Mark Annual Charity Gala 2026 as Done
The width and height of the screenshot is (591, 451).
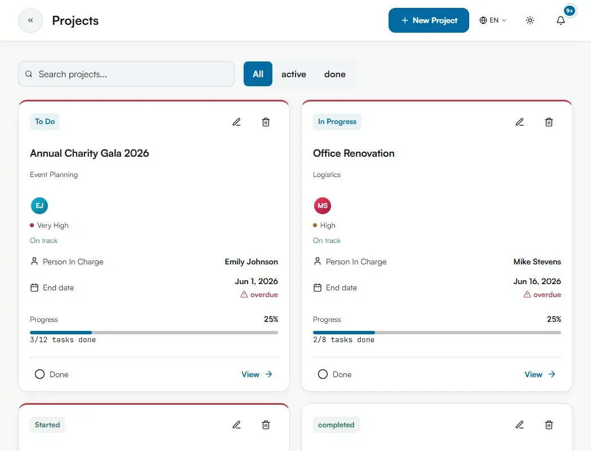coord(51,374)
